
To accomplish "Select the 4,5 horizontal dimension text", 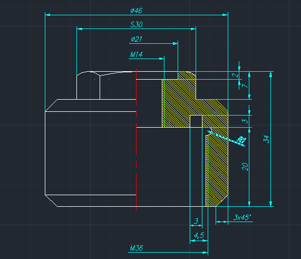I will pyautogui.click(x=199, y=235).
